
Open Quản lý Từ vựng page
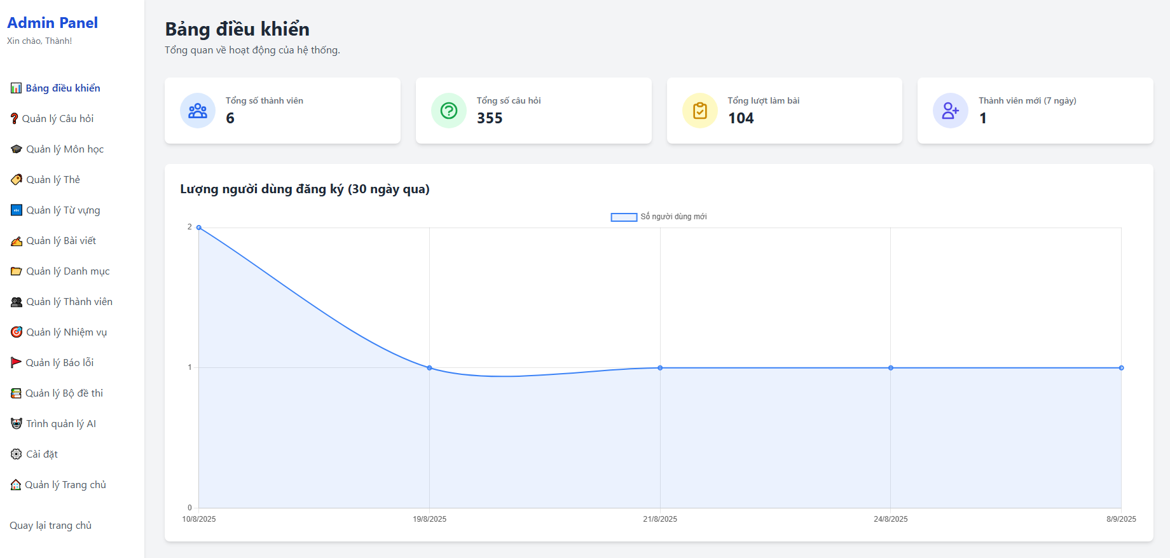[x=62, y=210]
